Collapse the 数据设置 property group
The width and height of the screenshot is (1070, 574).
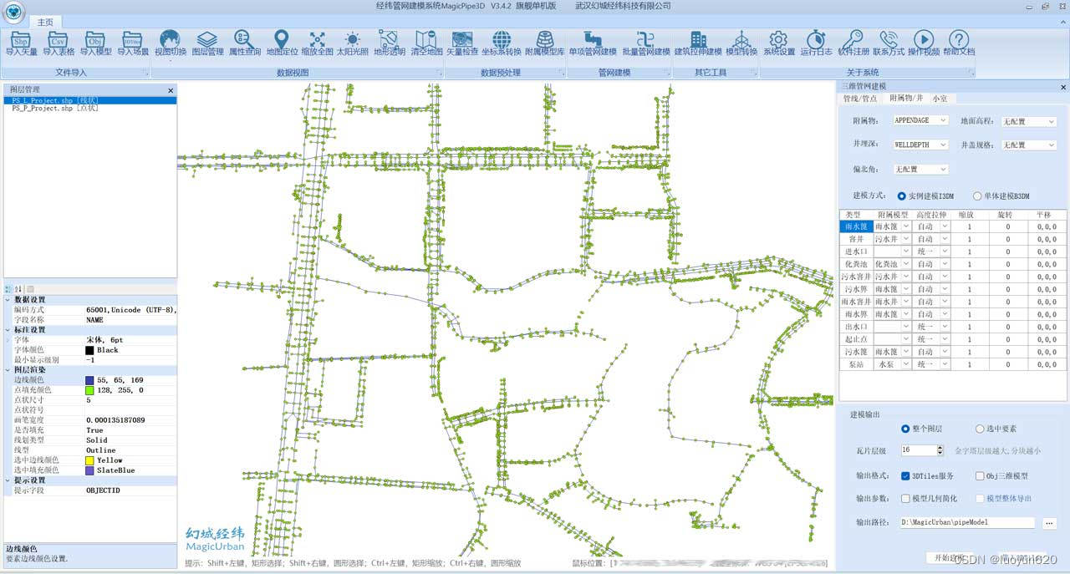click(x=8, y=300)
